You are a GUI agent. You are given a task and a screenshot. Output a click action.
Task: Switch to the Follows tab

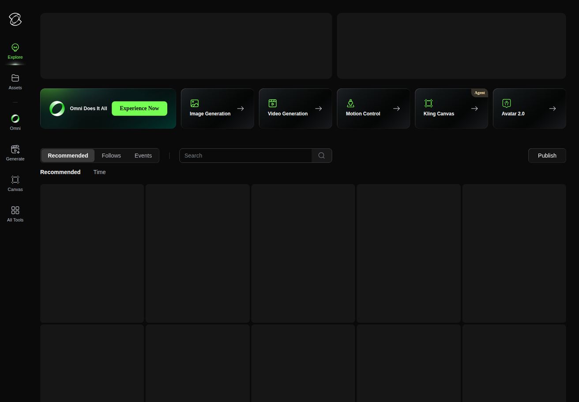[x=111, y=155]
